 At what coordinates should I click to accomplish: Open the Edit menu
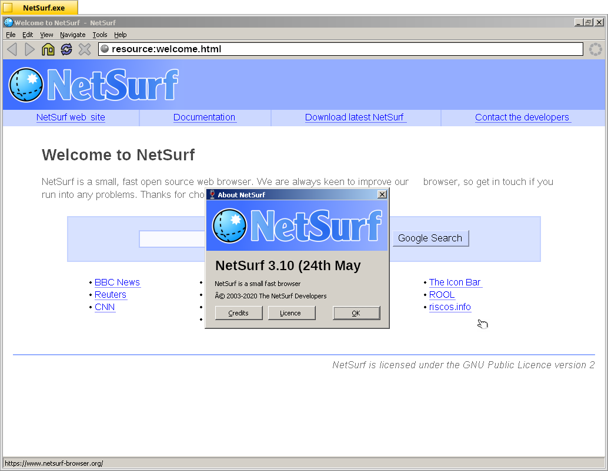(x=28, y=35)
